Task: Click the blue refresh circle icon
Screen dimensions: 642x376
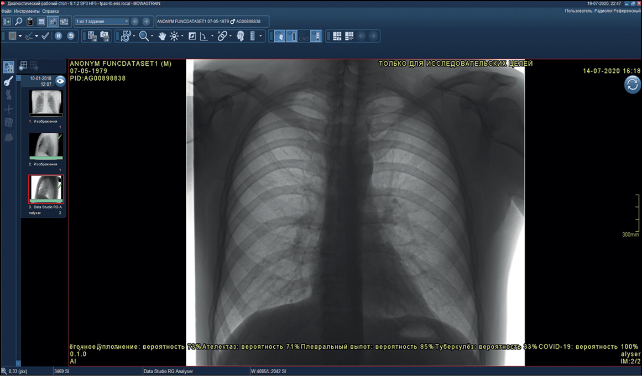Action: click(632, 85)
